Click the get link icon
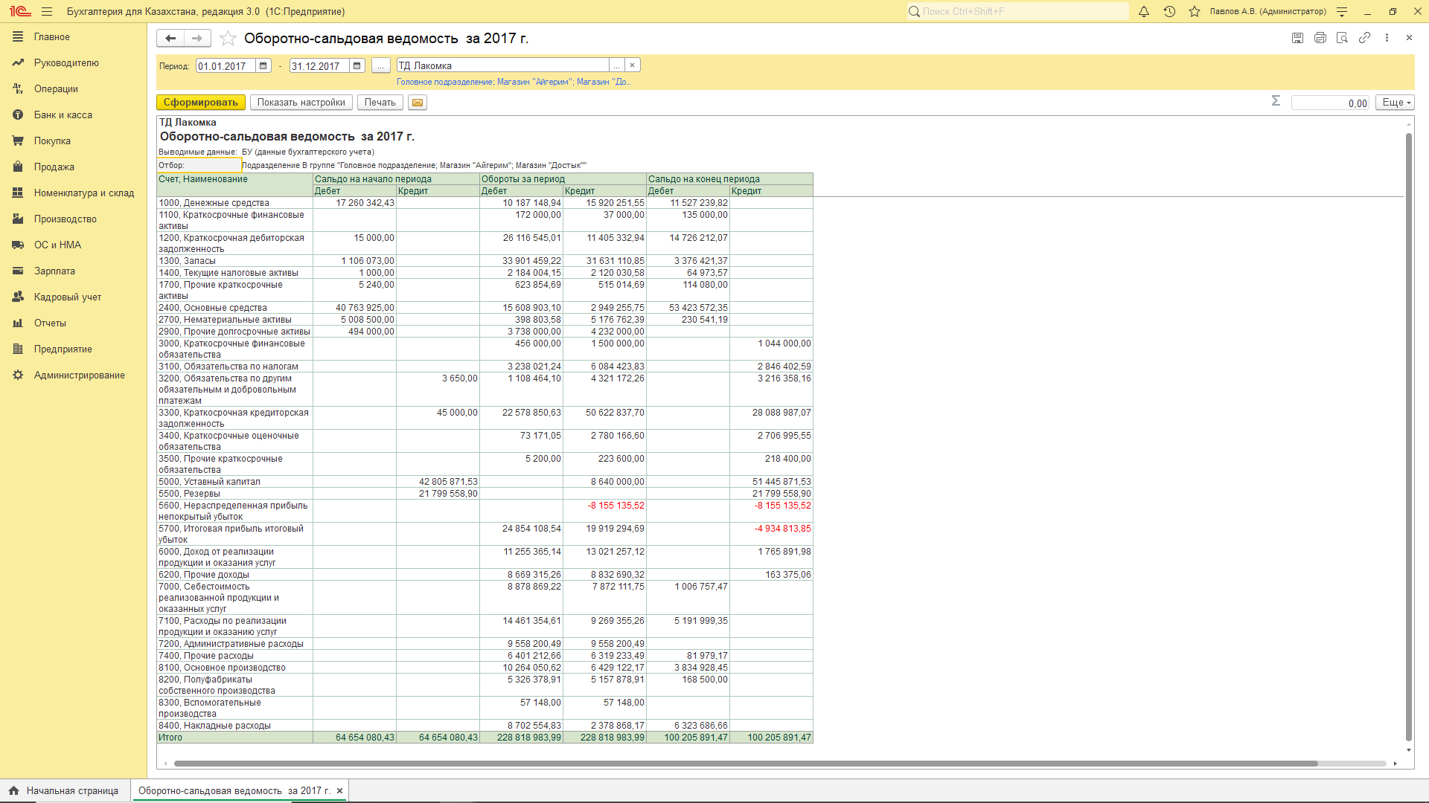Image resolution: width=1429 pixels, height=803 pixels. pos(1364,38)
